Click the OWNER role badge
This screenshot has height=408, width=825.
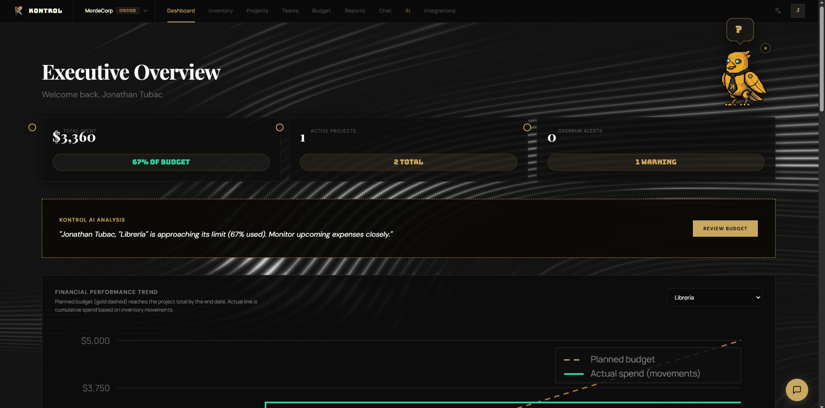click(x=128, y=11)
